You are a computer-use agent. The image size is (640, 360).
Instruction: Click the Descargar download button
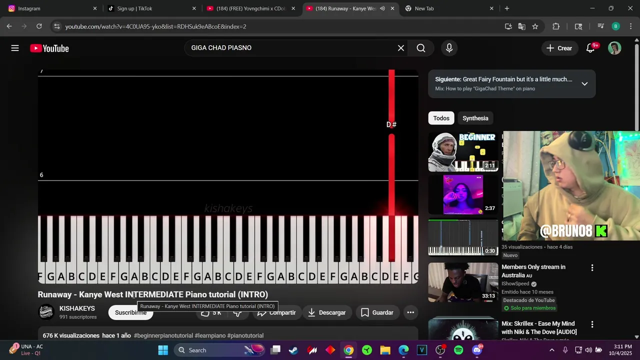(x=327, y=312)
